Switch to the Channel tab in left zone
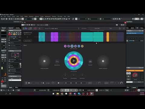This screenshot has width=145, height=109. click(x=4, y=28)
